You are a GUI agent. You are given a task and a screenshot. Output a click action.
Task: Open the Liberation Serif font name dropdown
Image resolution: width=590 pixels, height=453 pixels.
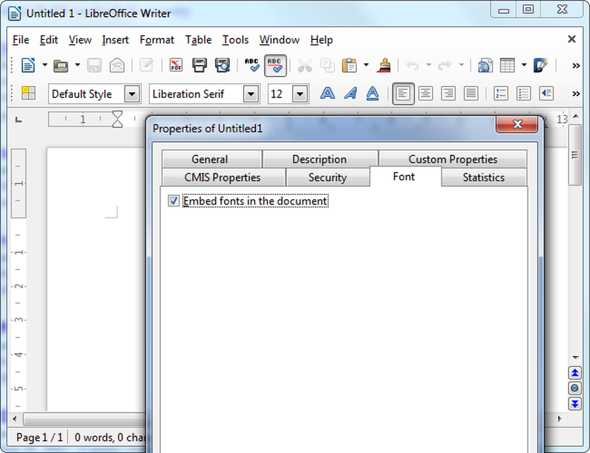(251, 94)
